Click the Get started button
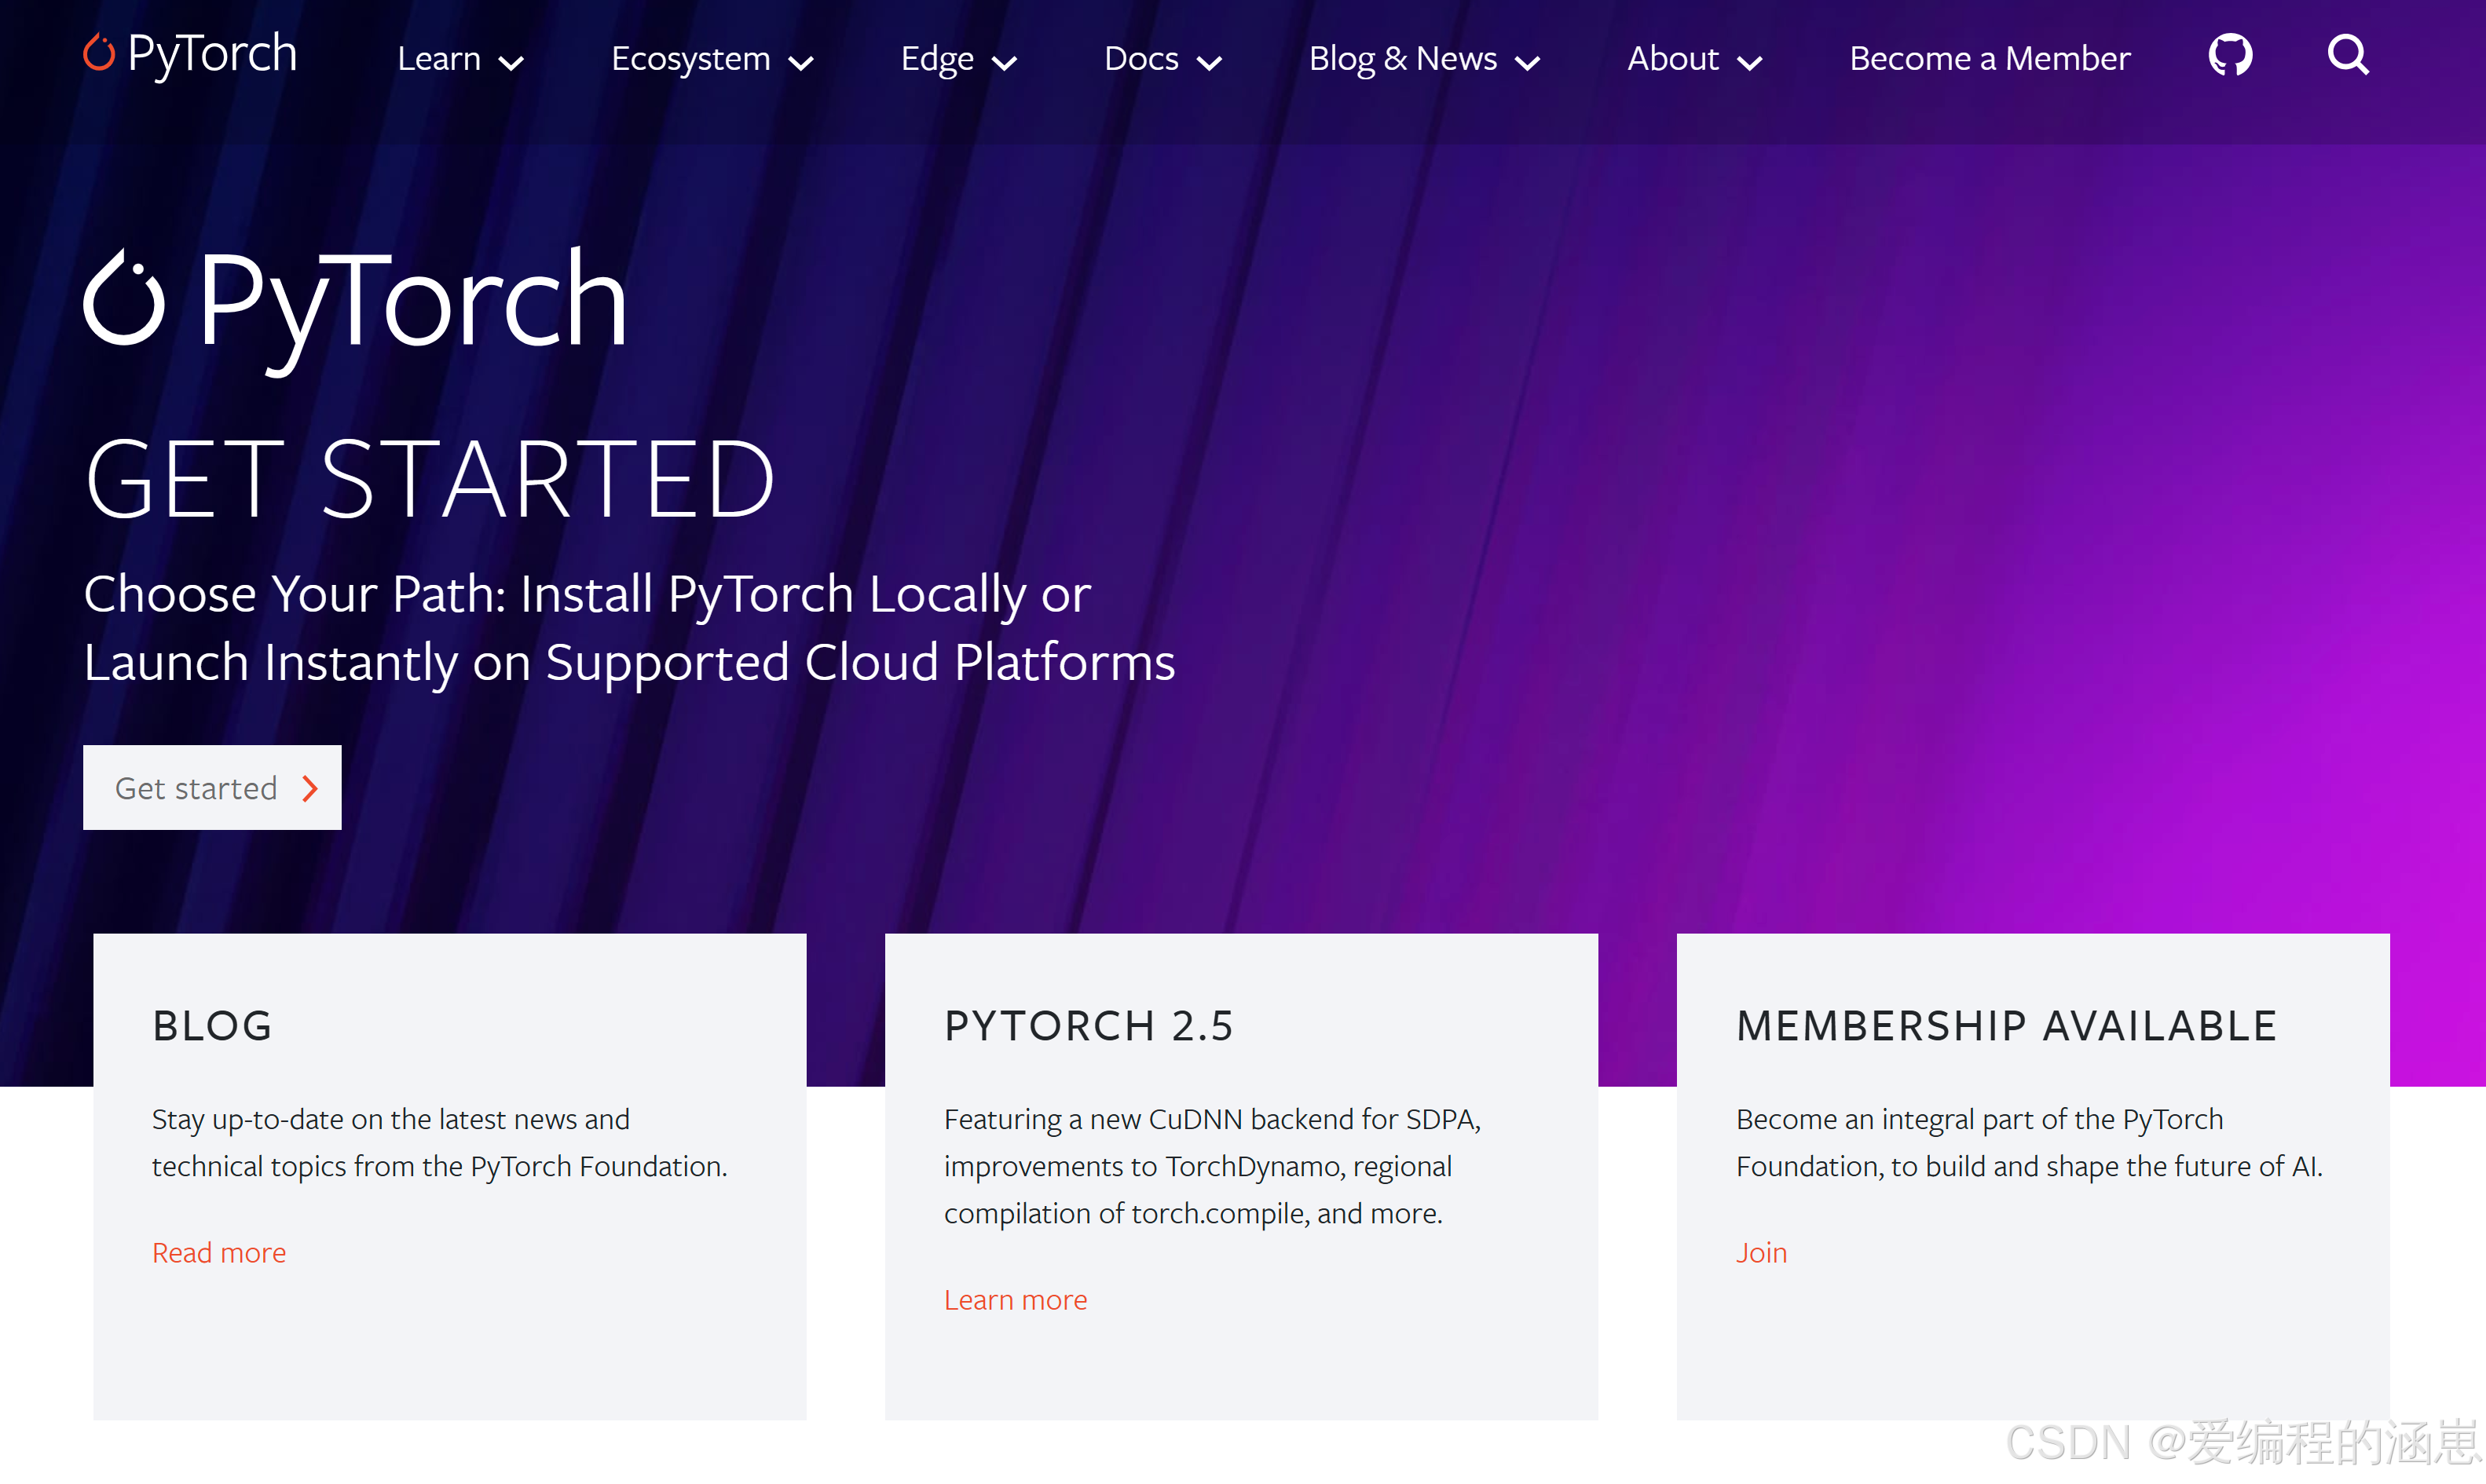Viewport: 2486px width, 1484px height. (x=212, y=788)
